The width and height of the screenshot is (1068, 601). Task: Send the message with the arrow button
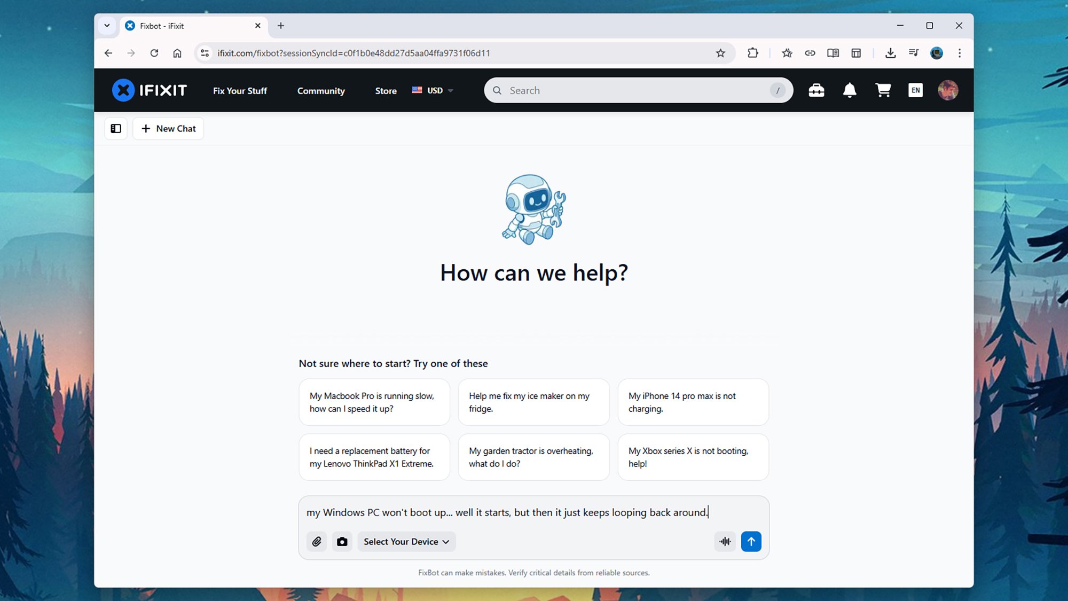(x=751, y=541)
